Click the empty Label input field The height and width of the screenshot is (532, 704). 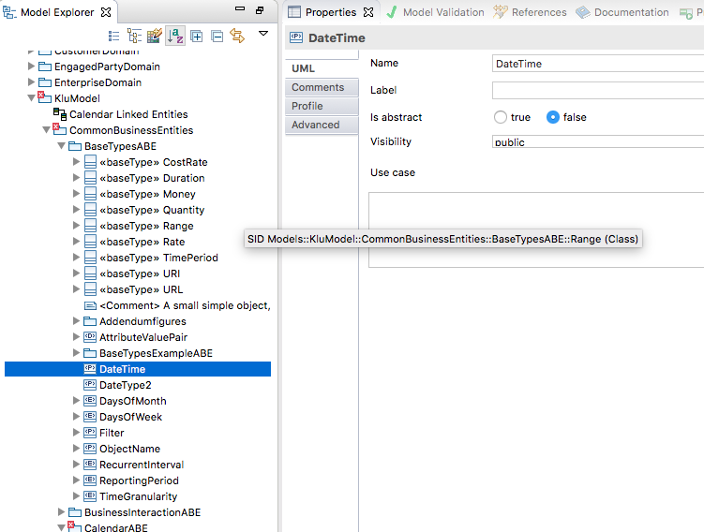(597, 91)
